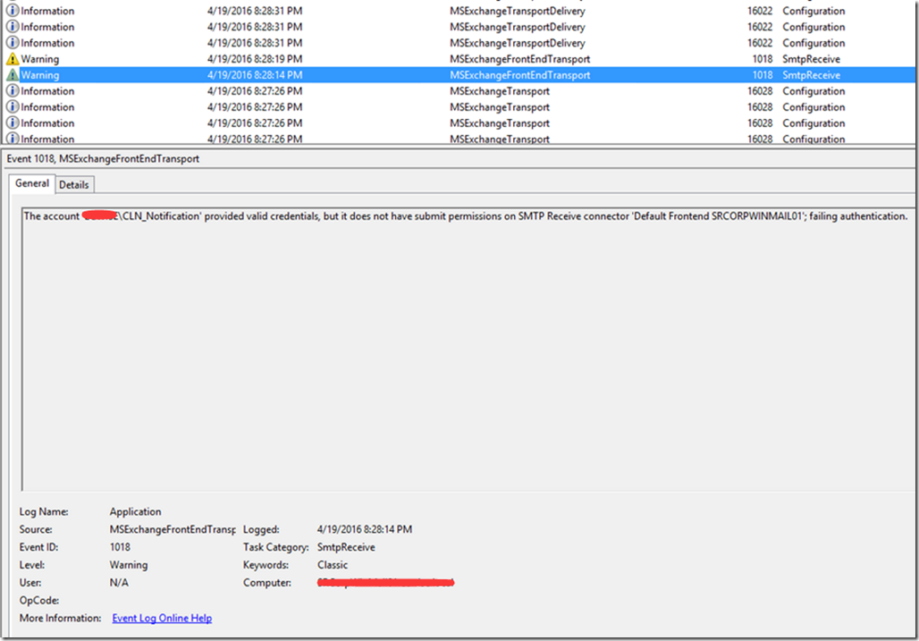The width and height of the screenshot is (919, 641).
Task: Click the event description starting 'The account'
Action: 466,216
